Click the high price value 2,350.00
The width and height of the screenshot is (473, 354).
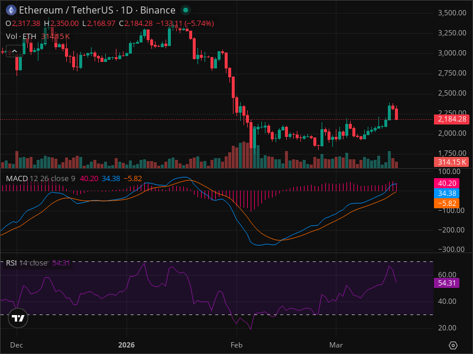coord(64,24)
